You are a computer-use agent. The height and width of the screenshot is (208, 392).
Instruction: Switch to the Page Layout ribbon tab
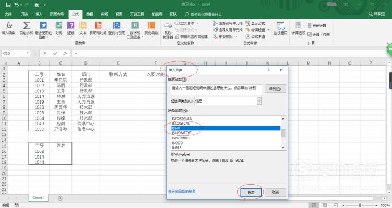pyautogui.click(x=57, y=14)
